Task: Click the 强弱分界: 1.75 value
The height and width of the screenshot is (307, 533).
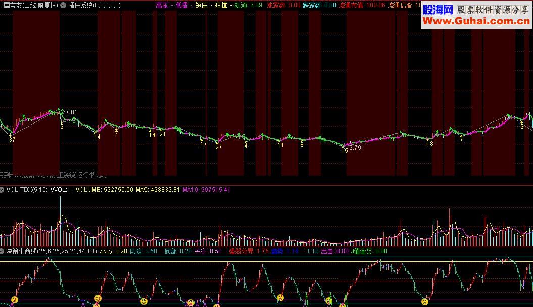Action: 249,252
